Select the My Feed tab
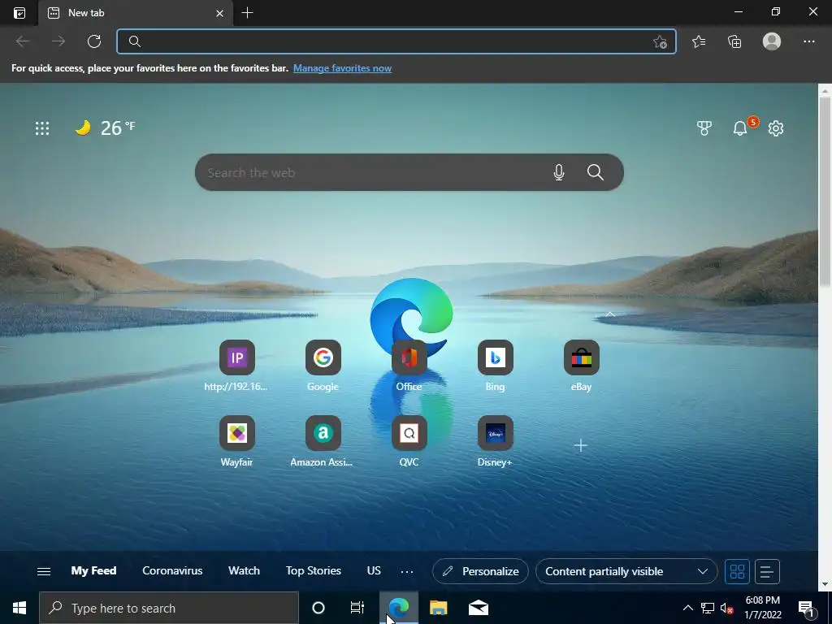832x624 pixels. 94,570
